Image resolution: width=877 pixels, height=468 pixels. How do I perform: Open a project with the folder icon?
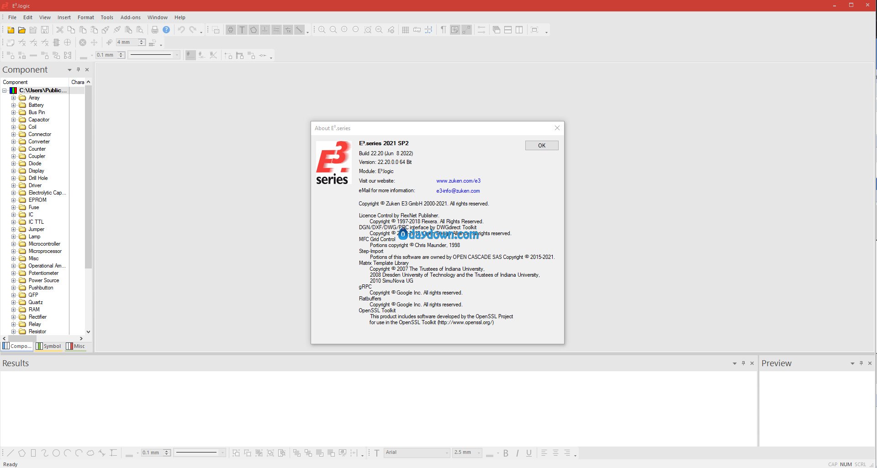tap(21, 30)
